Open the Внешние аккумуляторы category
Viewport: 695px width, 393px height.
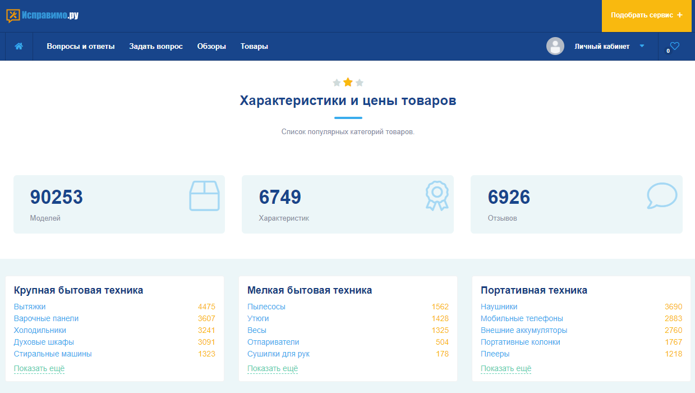tap(524, 330)
